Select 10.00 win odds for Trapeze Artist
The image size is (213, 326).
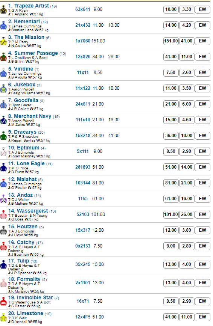171,9
